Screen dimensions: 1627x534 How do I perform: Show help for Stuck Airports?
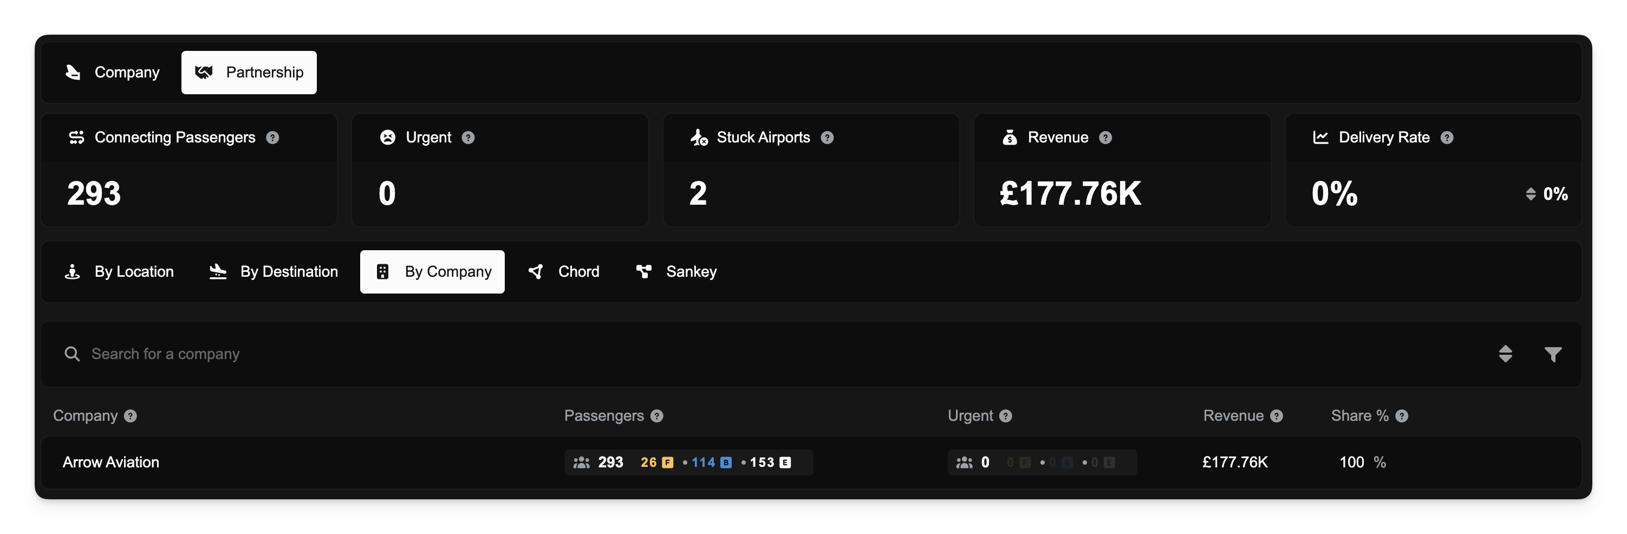826,138
